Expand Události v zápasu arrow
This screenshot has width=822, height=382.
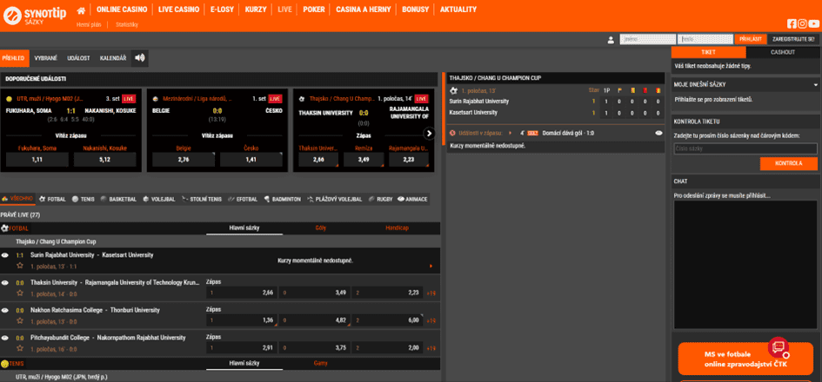pyautogui.click(x=510, y=134)
